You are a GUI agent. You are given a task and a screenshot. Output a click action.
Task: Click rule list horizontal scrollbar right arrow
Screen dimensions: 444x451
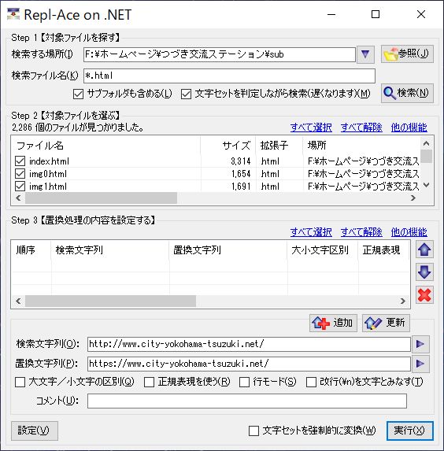[403, 301]
